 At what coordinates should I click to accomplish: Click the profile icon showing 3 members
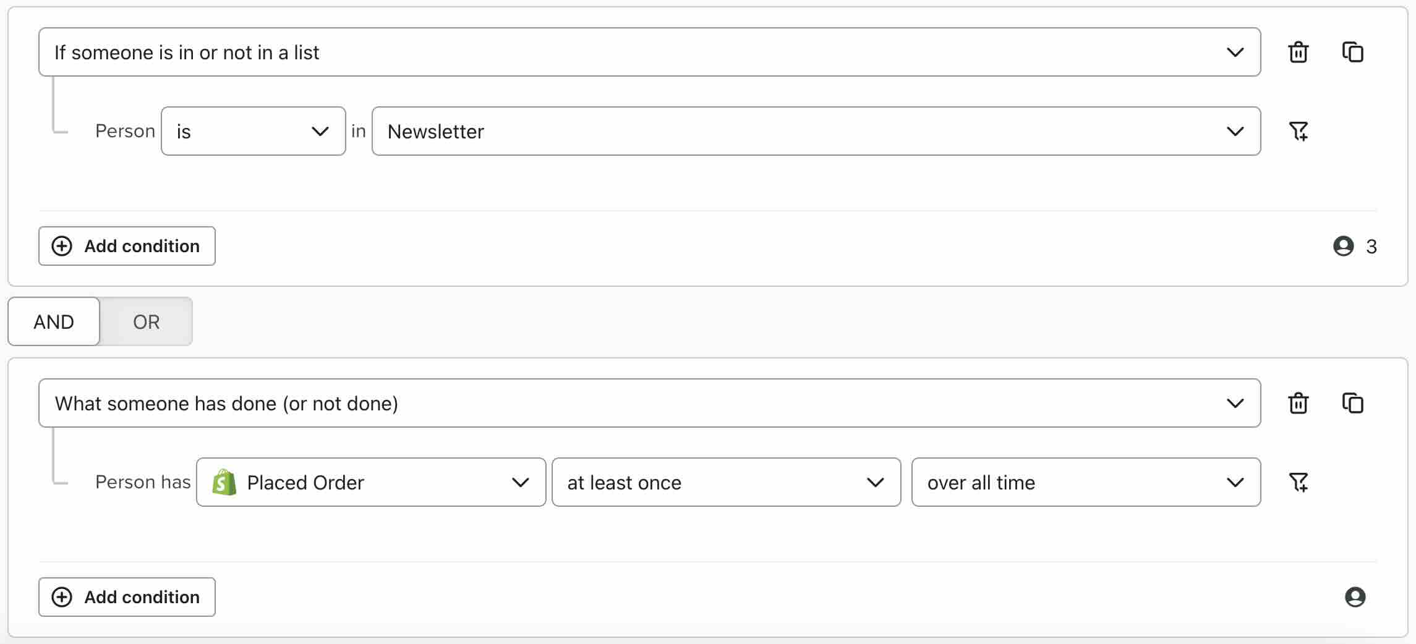point(1343,246)
